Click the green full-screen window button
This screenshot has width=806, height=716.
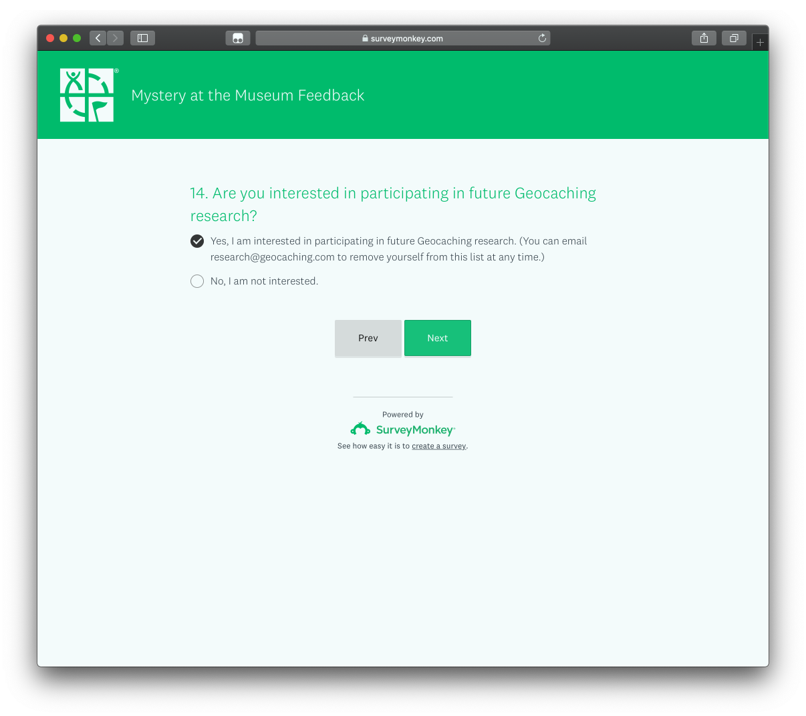pyautogui.click(x=77, y=38)
